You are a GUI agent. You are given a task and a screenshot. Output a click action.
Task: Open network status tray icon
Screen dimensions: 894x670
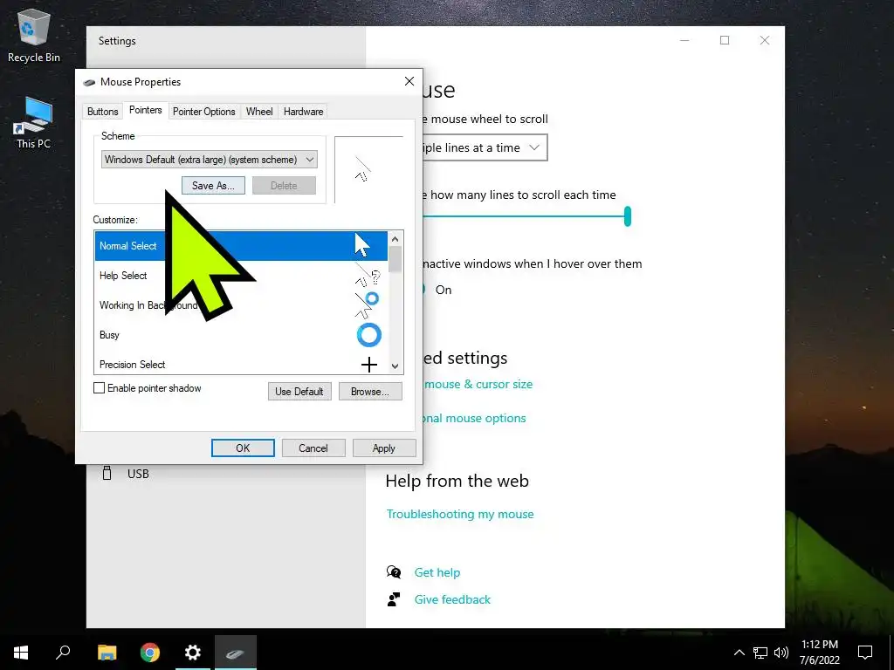tap(760, 653)
